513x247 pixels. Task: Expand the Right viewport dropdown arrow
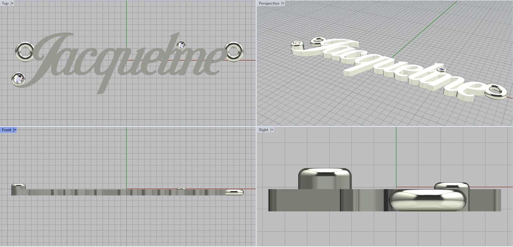272,130
